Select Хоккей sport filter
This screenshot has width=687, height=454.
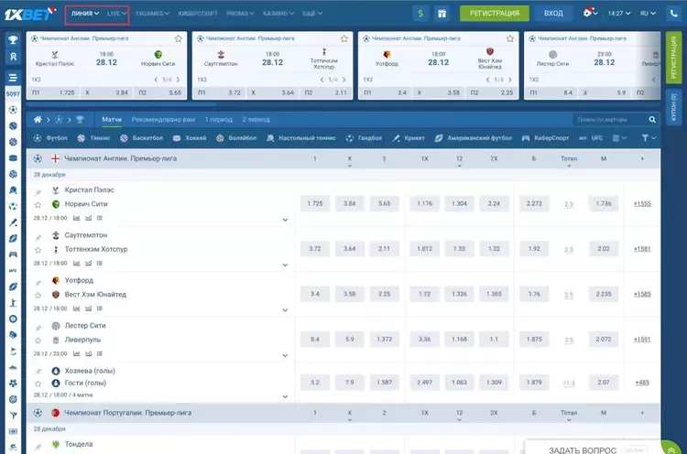190,138
